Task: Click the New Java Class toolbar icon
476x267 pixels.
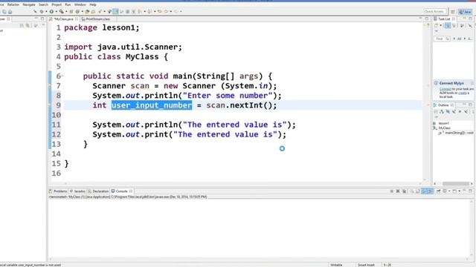Action: click(77, 12)
